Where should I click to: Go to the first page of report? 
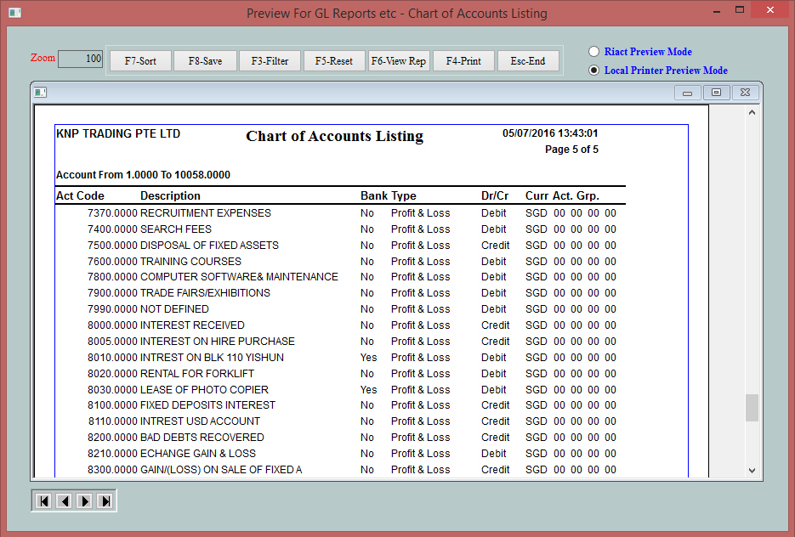[43, 501]
